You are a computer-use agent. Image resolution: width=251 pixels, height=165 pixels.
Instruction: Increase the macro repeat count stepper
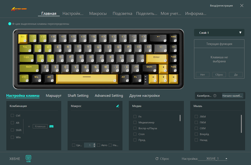94,144
